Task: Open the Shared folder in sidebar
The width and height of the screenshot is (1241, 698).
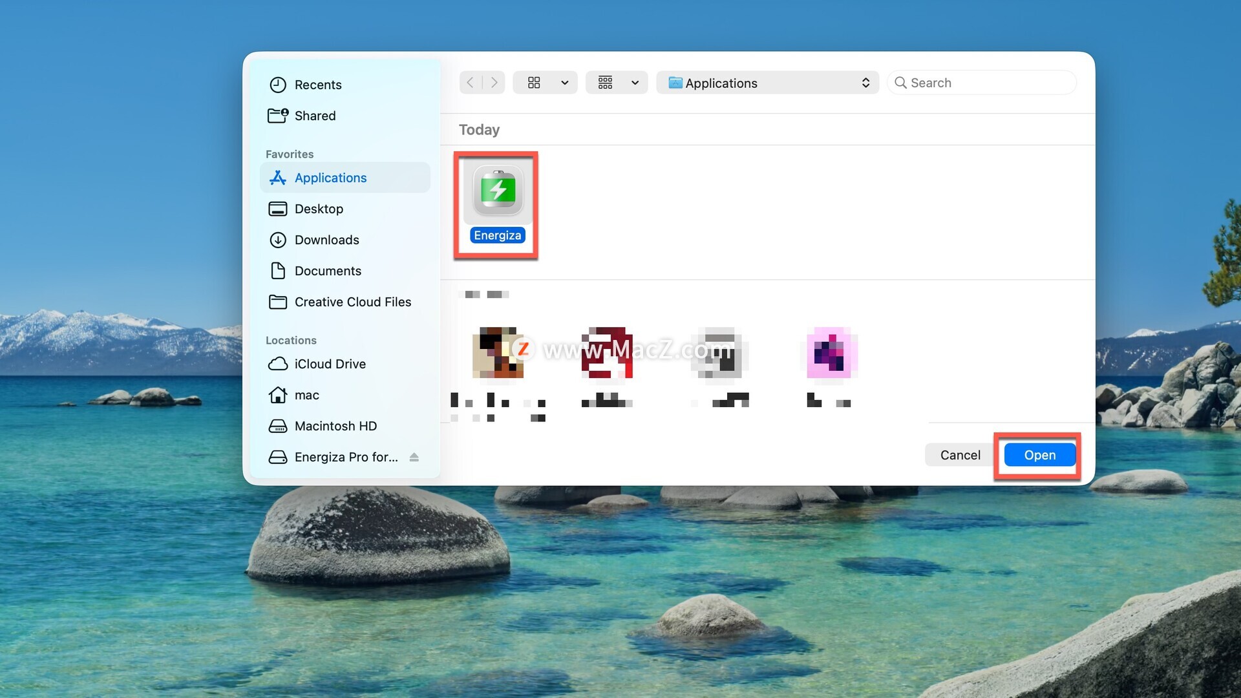Action: 315,116
